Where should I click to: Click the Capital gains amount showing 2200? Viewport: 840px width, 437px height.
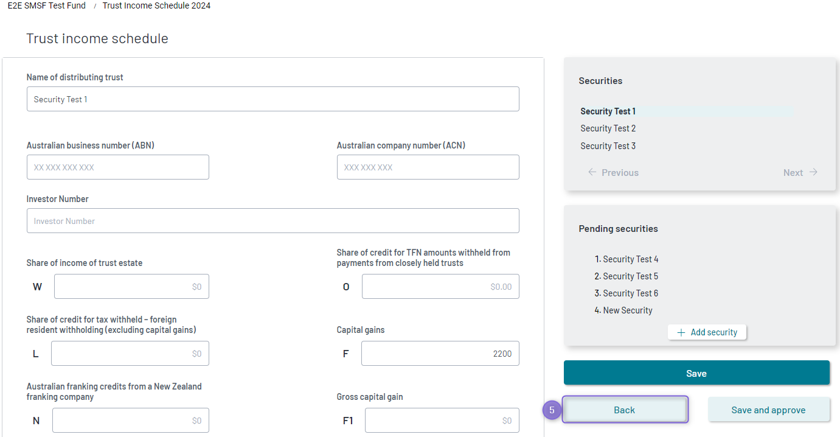point(440,353)
